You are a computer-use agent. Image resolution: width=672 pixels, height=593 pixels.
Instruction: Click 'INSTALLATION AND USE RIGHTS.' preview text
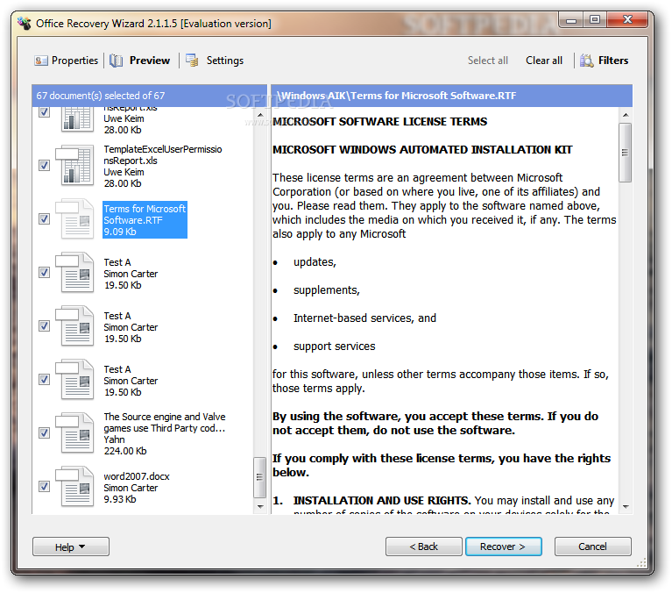tap(382, 500)
